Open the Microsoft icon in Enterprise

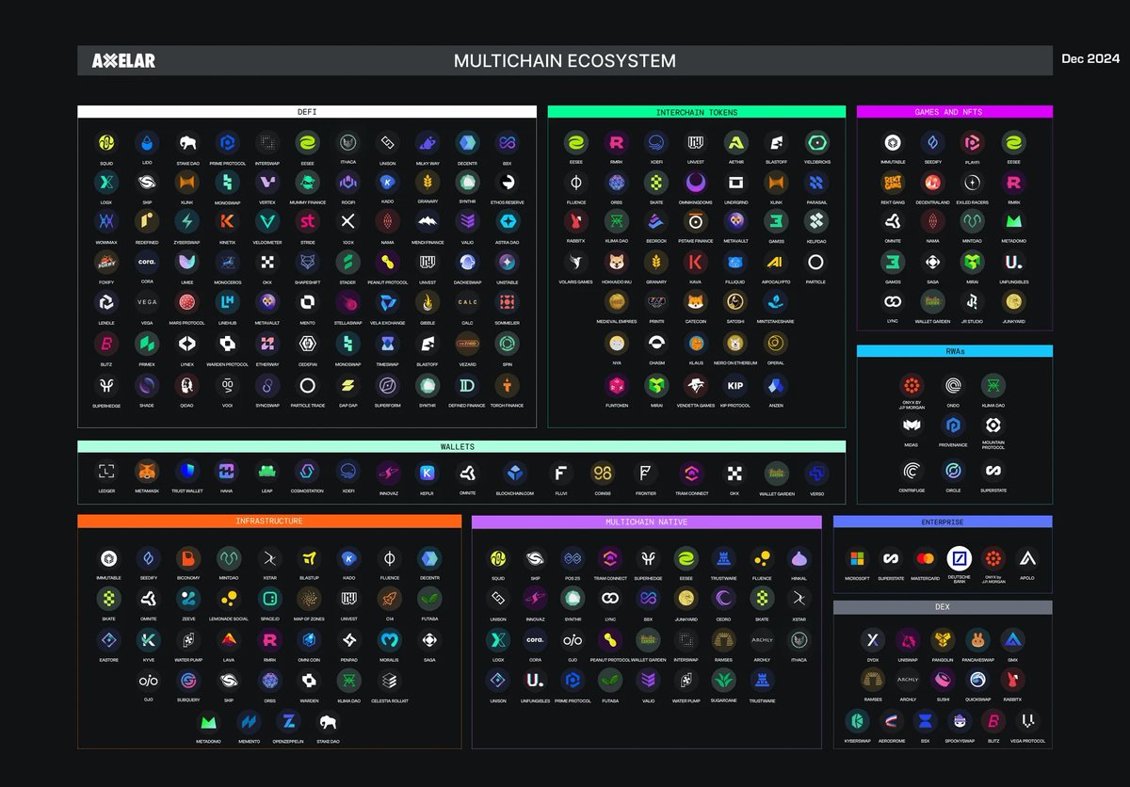pos(856,558)
